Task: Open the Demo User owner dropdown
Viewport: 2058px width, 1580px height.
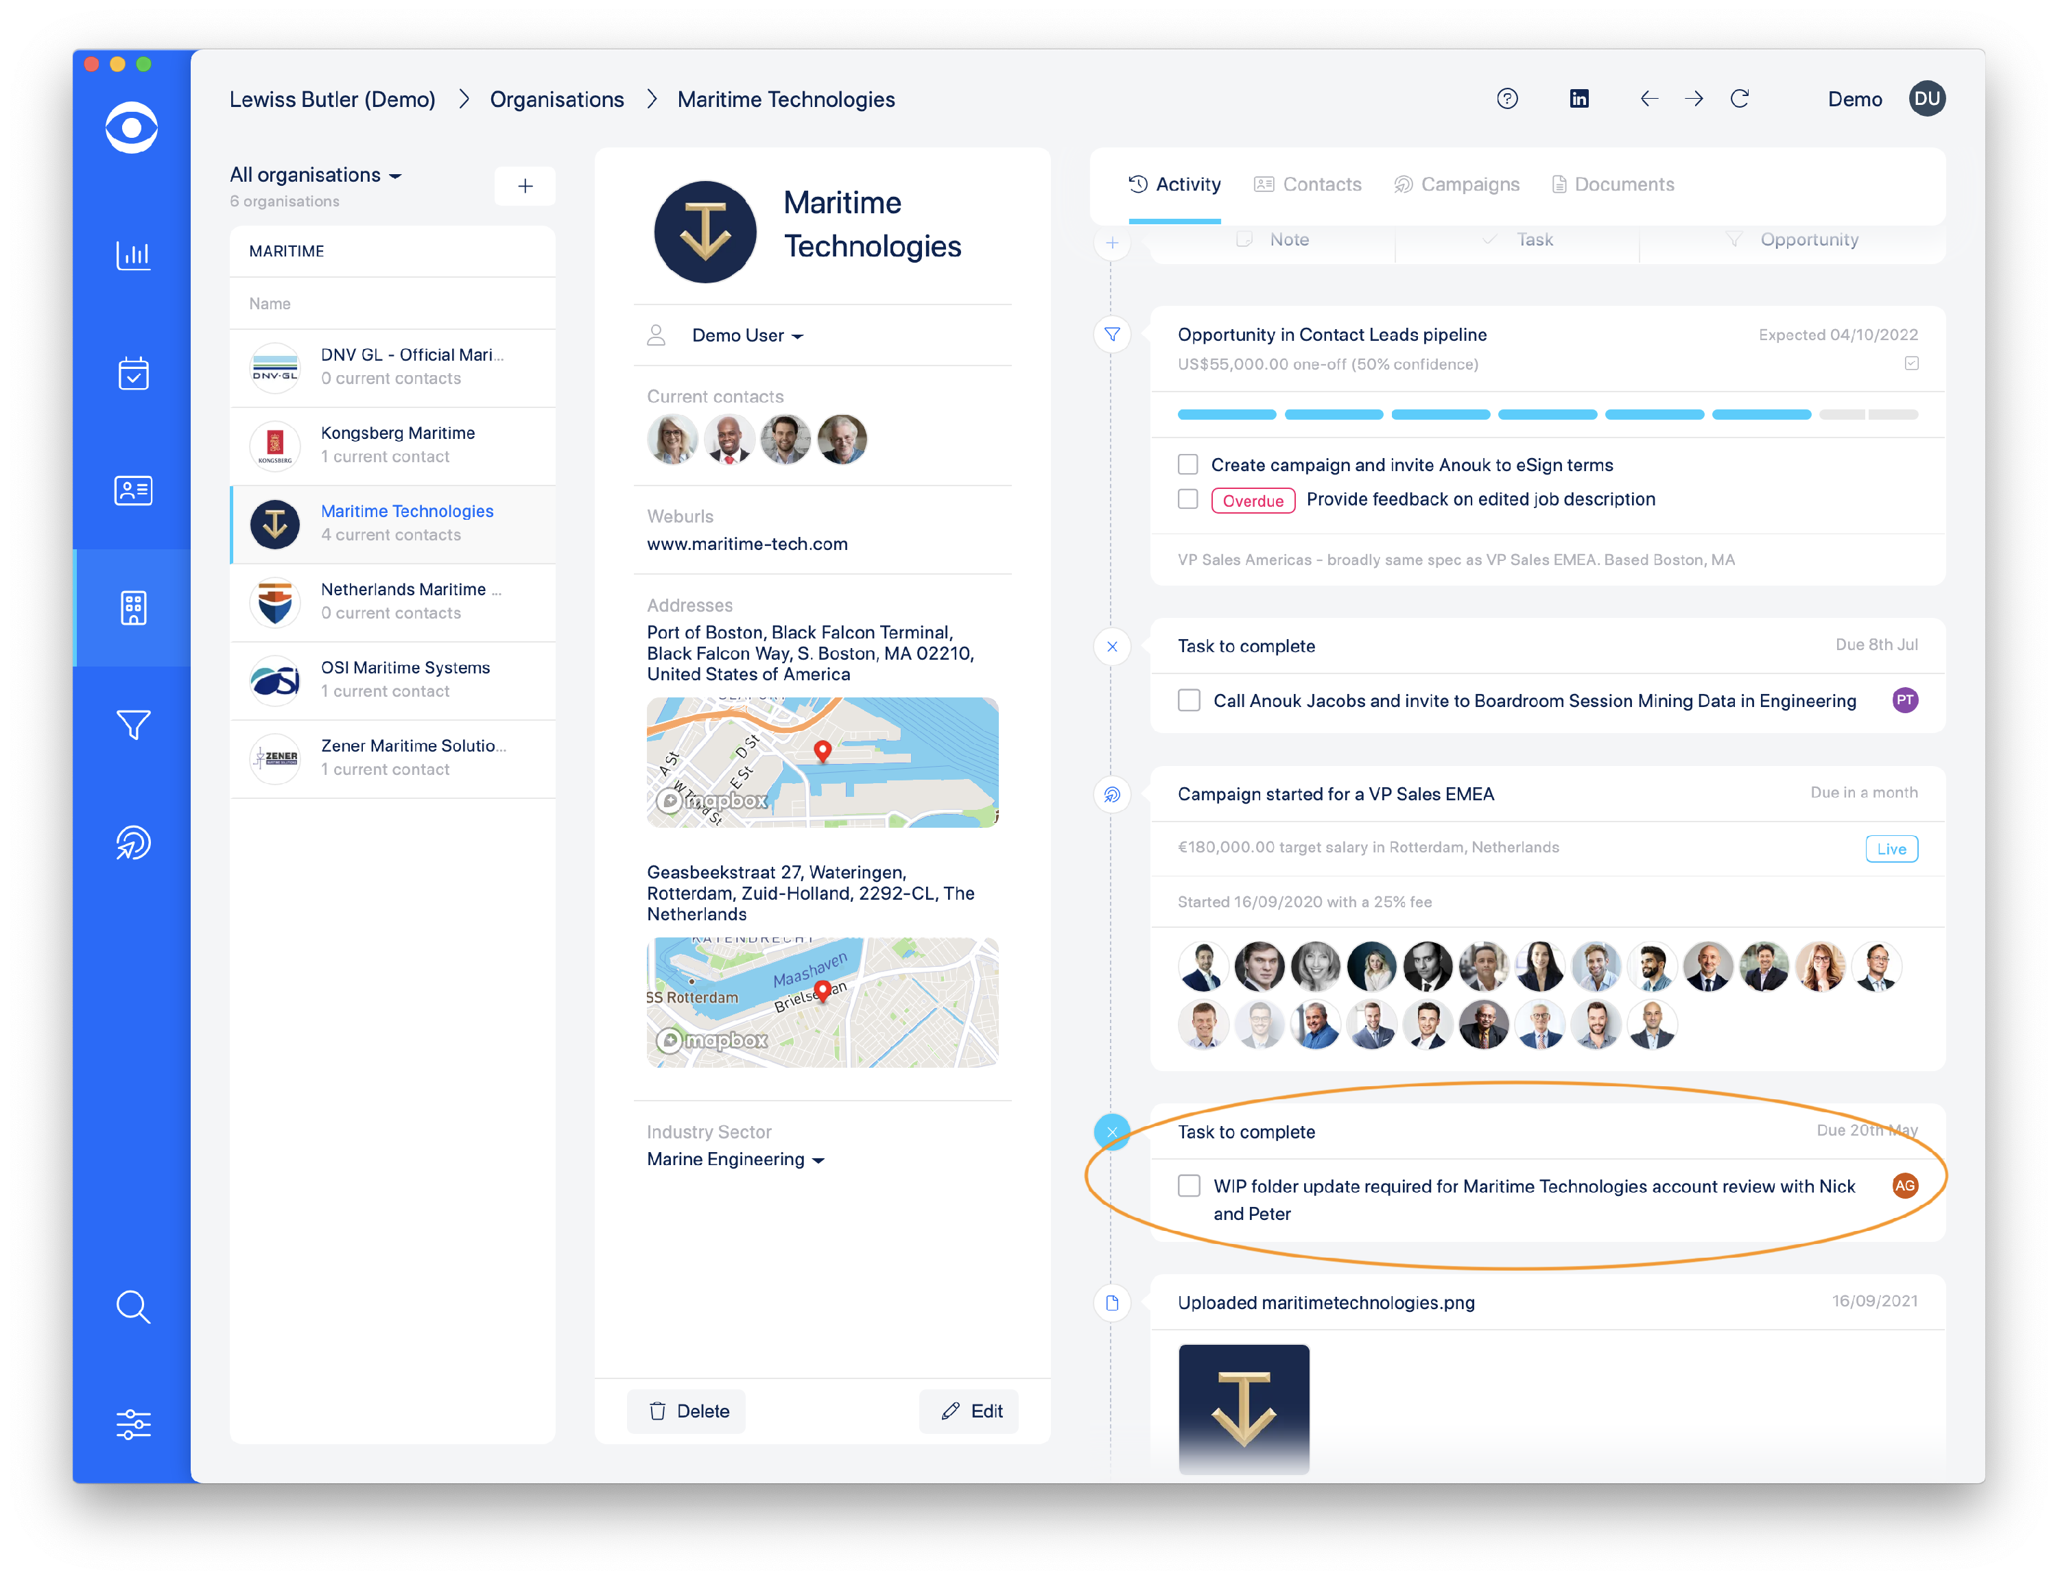Action: tap(747, 336)
